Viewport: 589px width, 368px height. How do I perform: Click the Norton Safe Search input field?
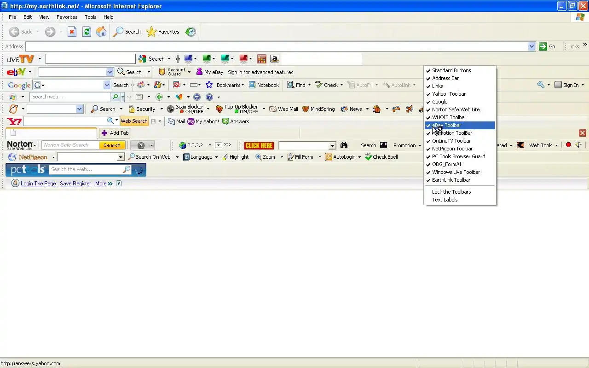pyautogui.click(x=70, y=145)
